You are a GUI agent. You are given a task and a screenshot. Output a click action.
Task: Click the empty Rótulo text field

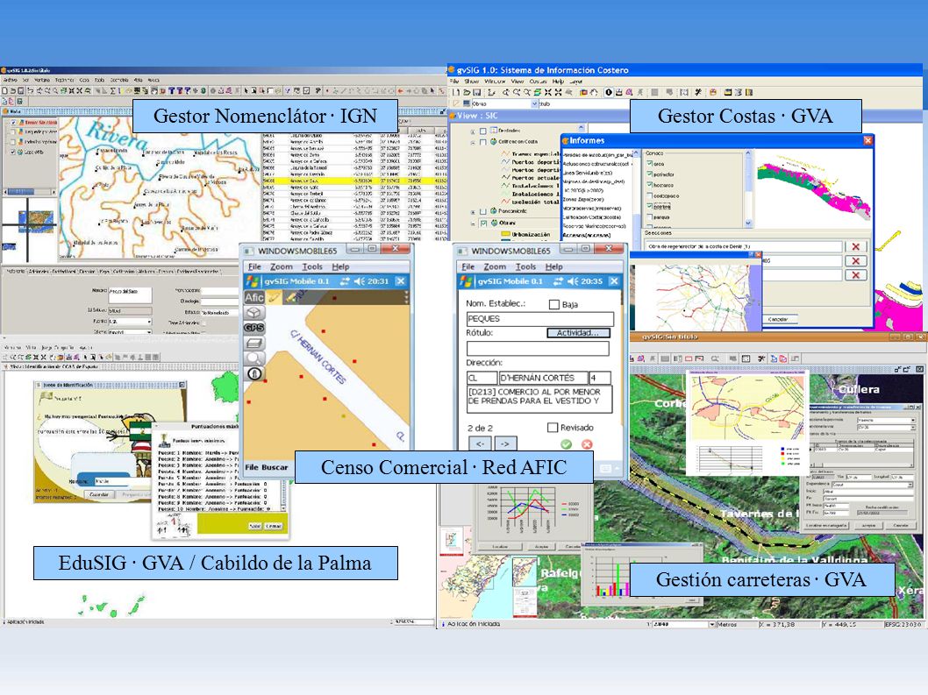click(x=538, y=349)
